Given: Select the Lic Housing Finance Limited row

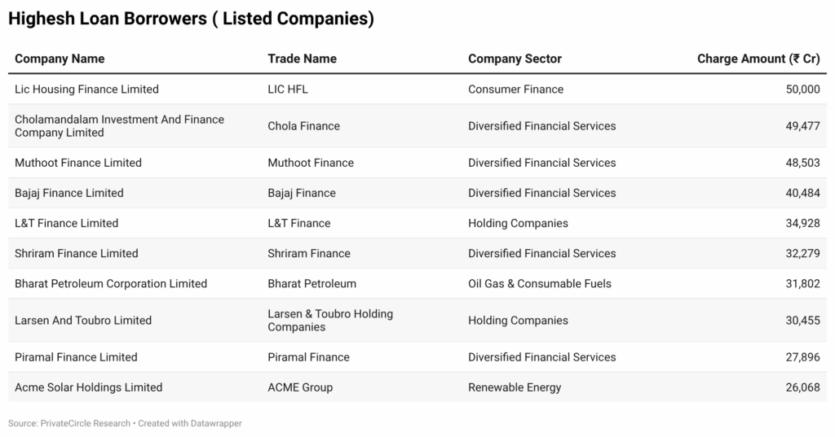Looking at the screenshot, I should click(86, 89).
